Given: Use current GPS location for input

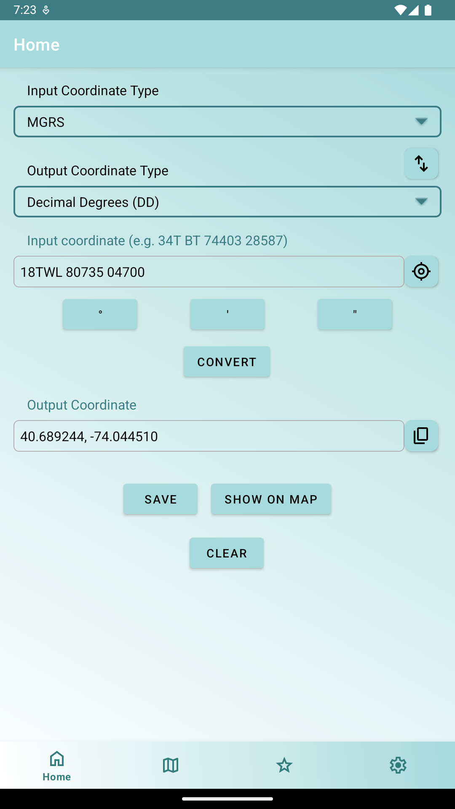Looking at the screenshot, I should (421, 272).
